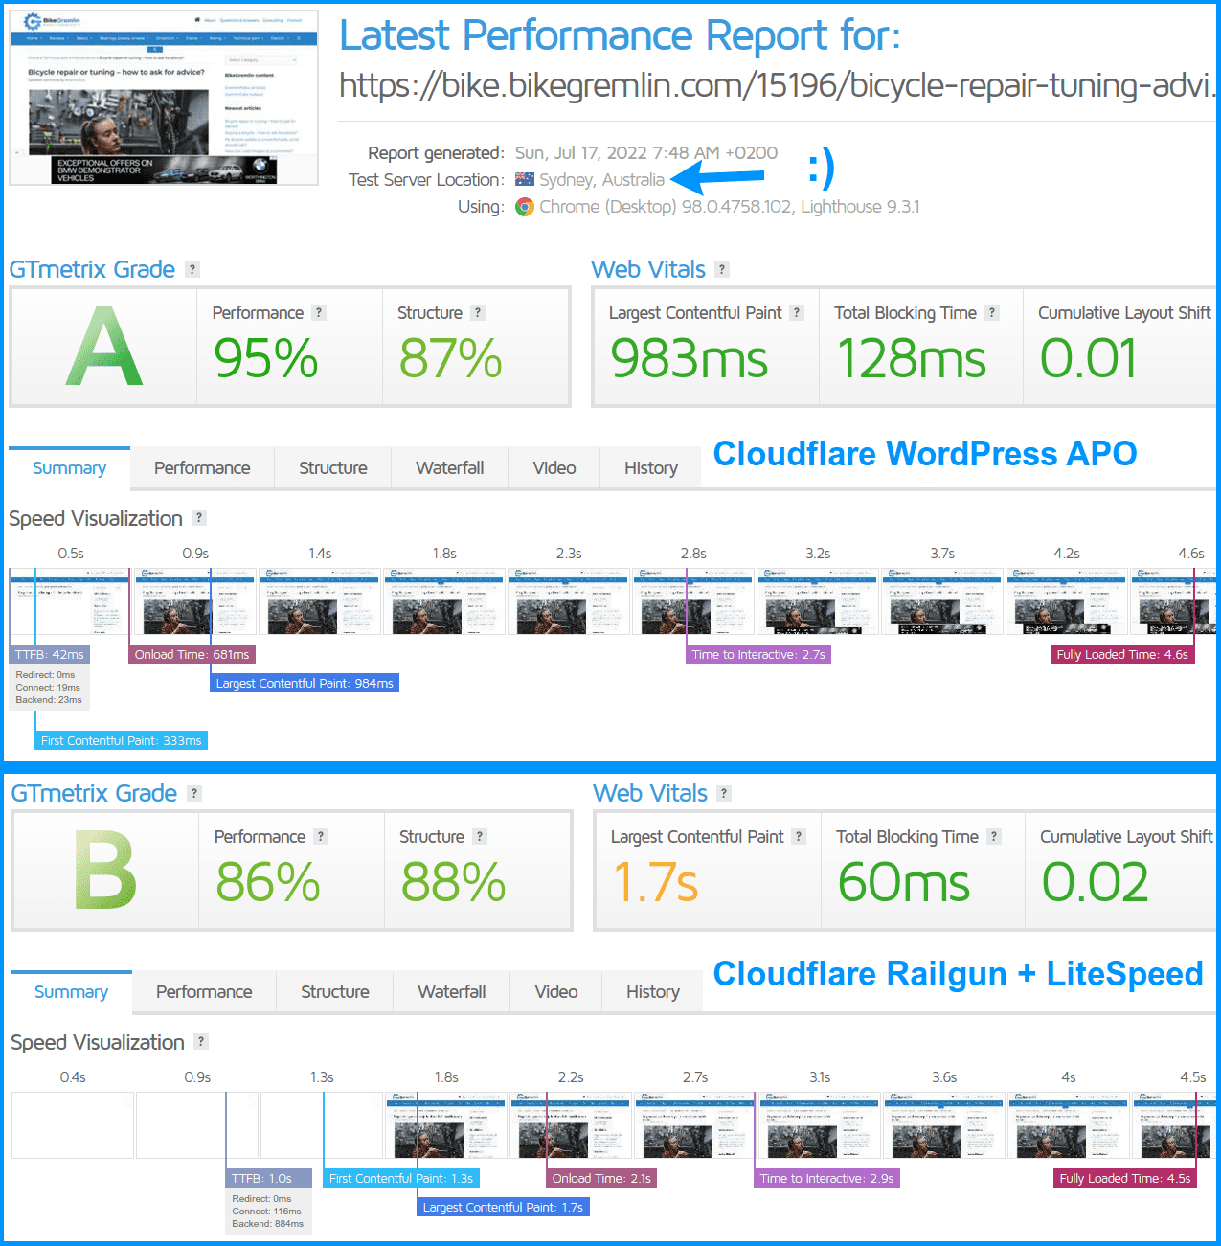Image resolution: width=1221 pixels, height=1246 pixels.
Task: Open the tested bikegremlin.com URL link
Action: point(778,86)
